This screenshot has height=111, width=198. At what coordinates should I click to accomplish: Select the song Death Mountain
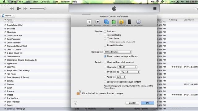[14, 43]
